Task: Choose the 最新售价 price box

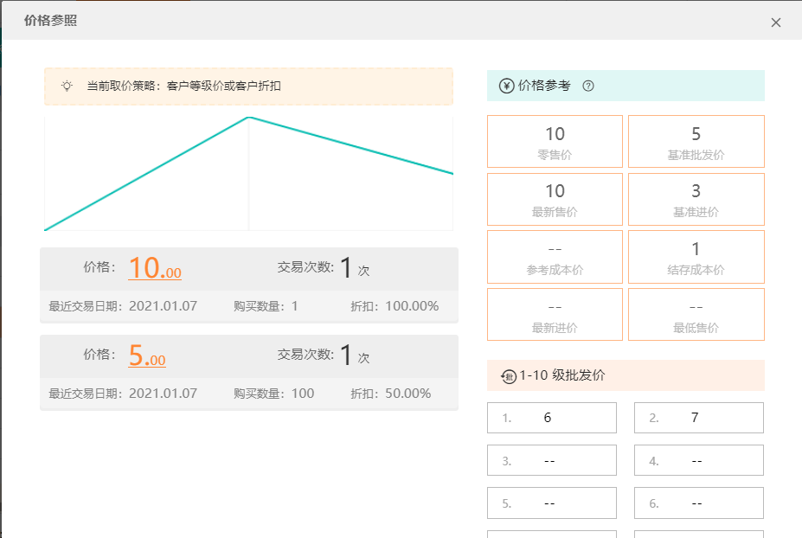Action: pos(555,199)
